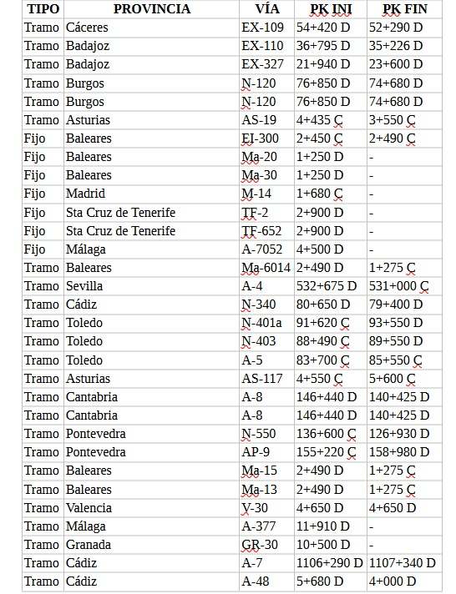The image size is (456, 594).
Task: Click the AS-117 road cell
Action: [x=266, y=379]
